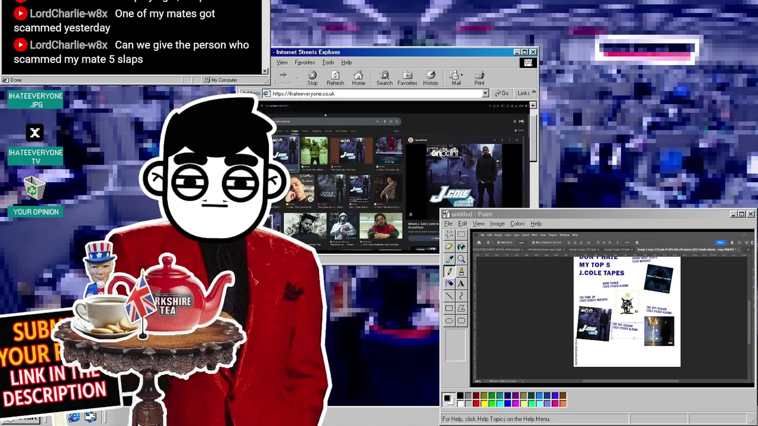Expand the address bar dropdown arrow
Image resolution: width=758 pixels, height=426 pixels.
click(485, 93)
